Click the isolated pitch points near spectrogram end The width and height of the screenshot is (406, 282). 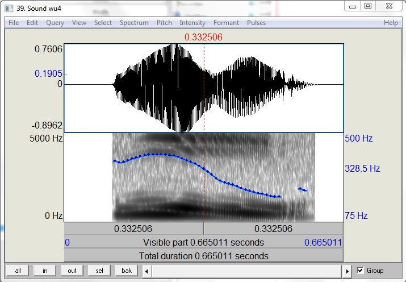click(303, 189)
